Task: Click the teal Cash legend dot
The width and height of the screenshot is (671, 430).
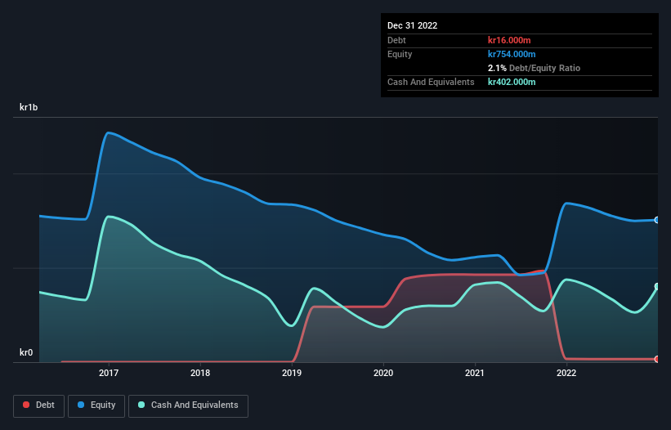Action: click(x=141, y=405)
